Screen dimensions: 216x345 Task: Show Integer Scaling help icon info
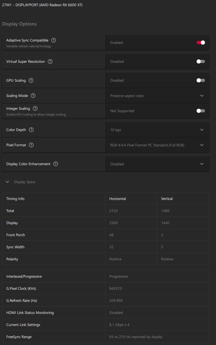[x=35, y=108]
